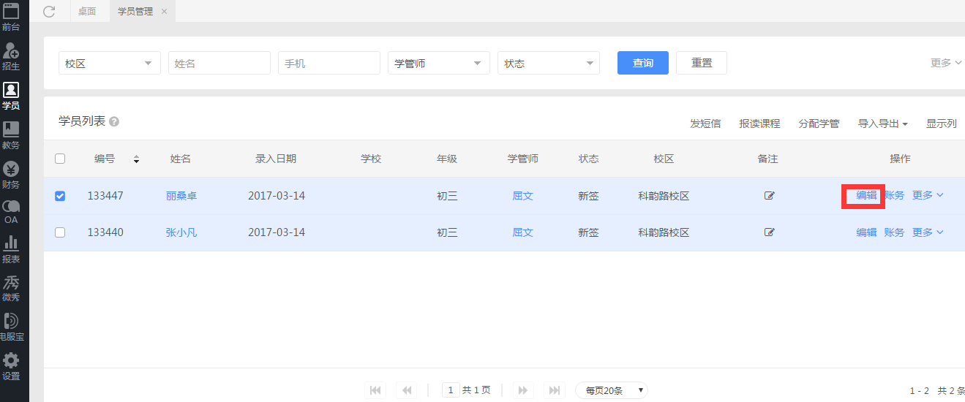Click the 学校 column header
Viewport: 965px width, 402px height.
(371, 159)
